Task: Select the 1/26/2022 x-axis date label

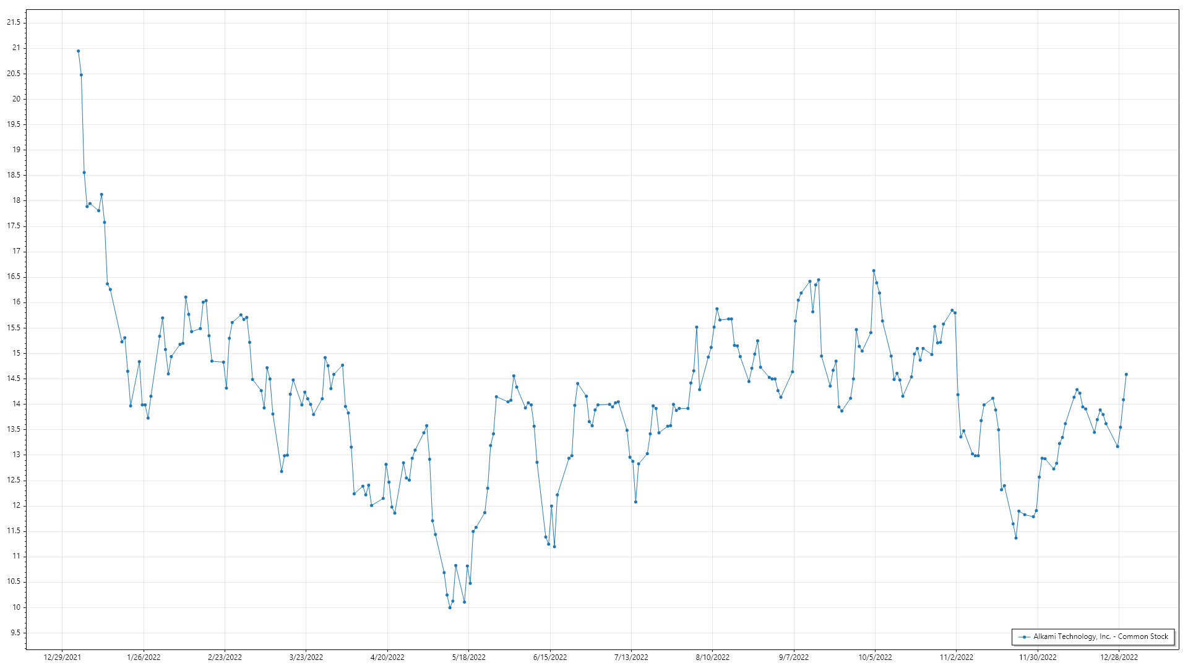Action: point(144,657)
